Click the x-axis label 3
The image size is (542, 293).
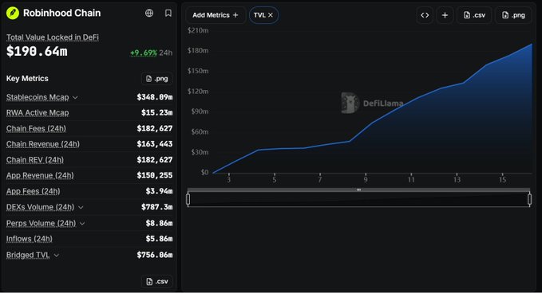point(228,180)
